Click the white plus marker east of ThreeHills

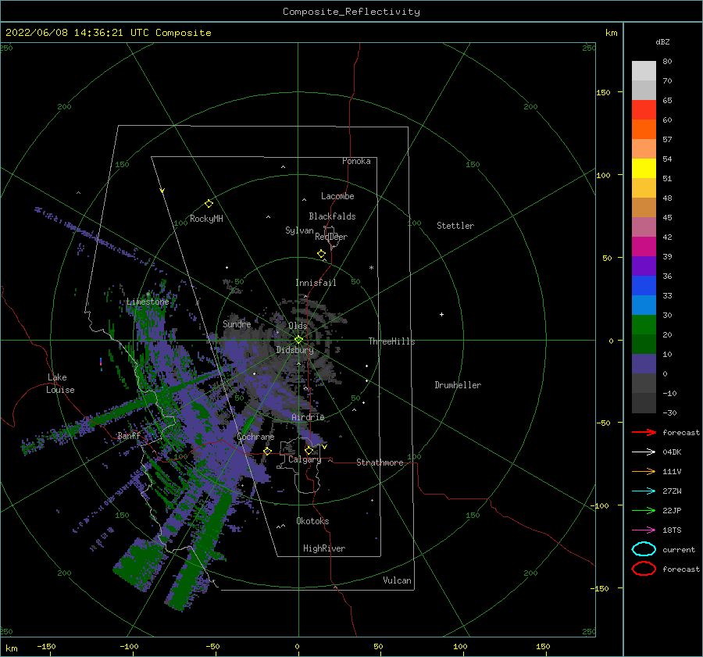tap(441, 314)
